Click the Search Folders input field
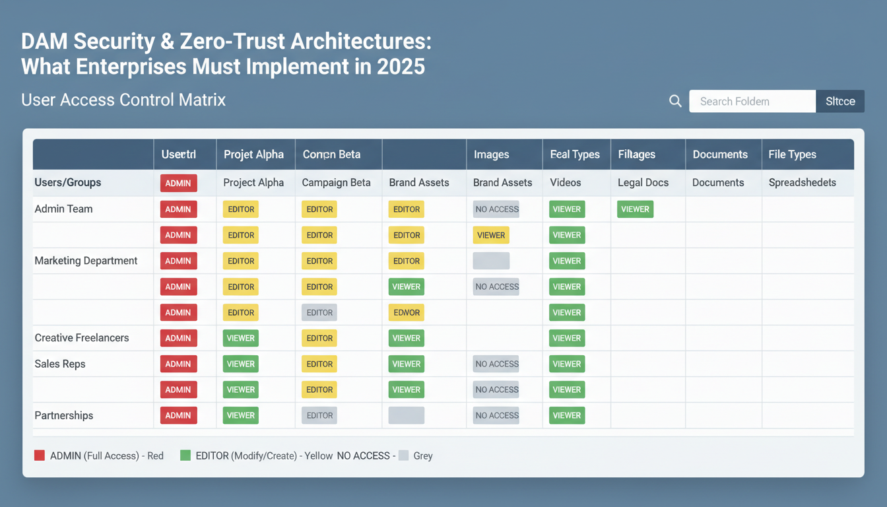Image resolution: width=887 pixels, height=507 pixels. point(752,101)
